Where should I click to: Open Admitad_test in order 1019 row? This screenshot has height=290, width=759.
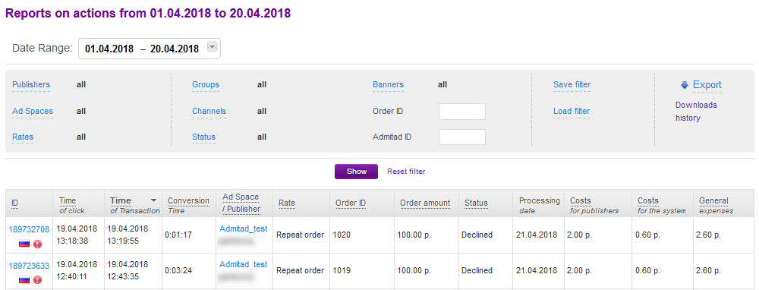click(x=244, y=264)
